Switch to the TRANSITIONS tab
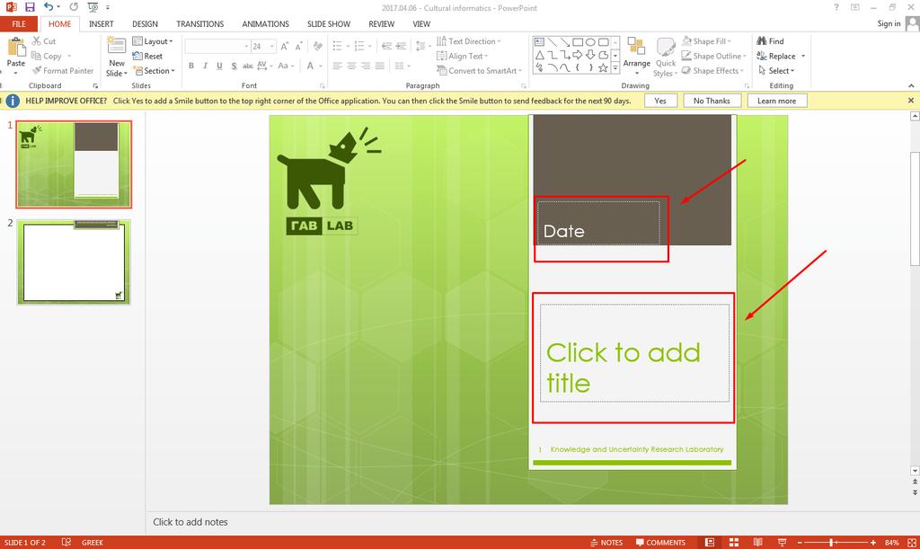This screenshot has width=920, height=549. point(200,24)
